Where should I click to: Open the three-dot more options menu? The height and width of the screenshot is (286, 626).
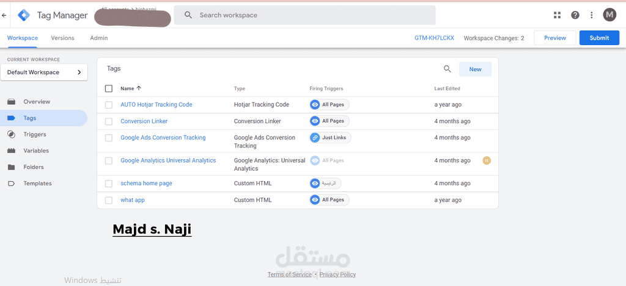point(592,15)
